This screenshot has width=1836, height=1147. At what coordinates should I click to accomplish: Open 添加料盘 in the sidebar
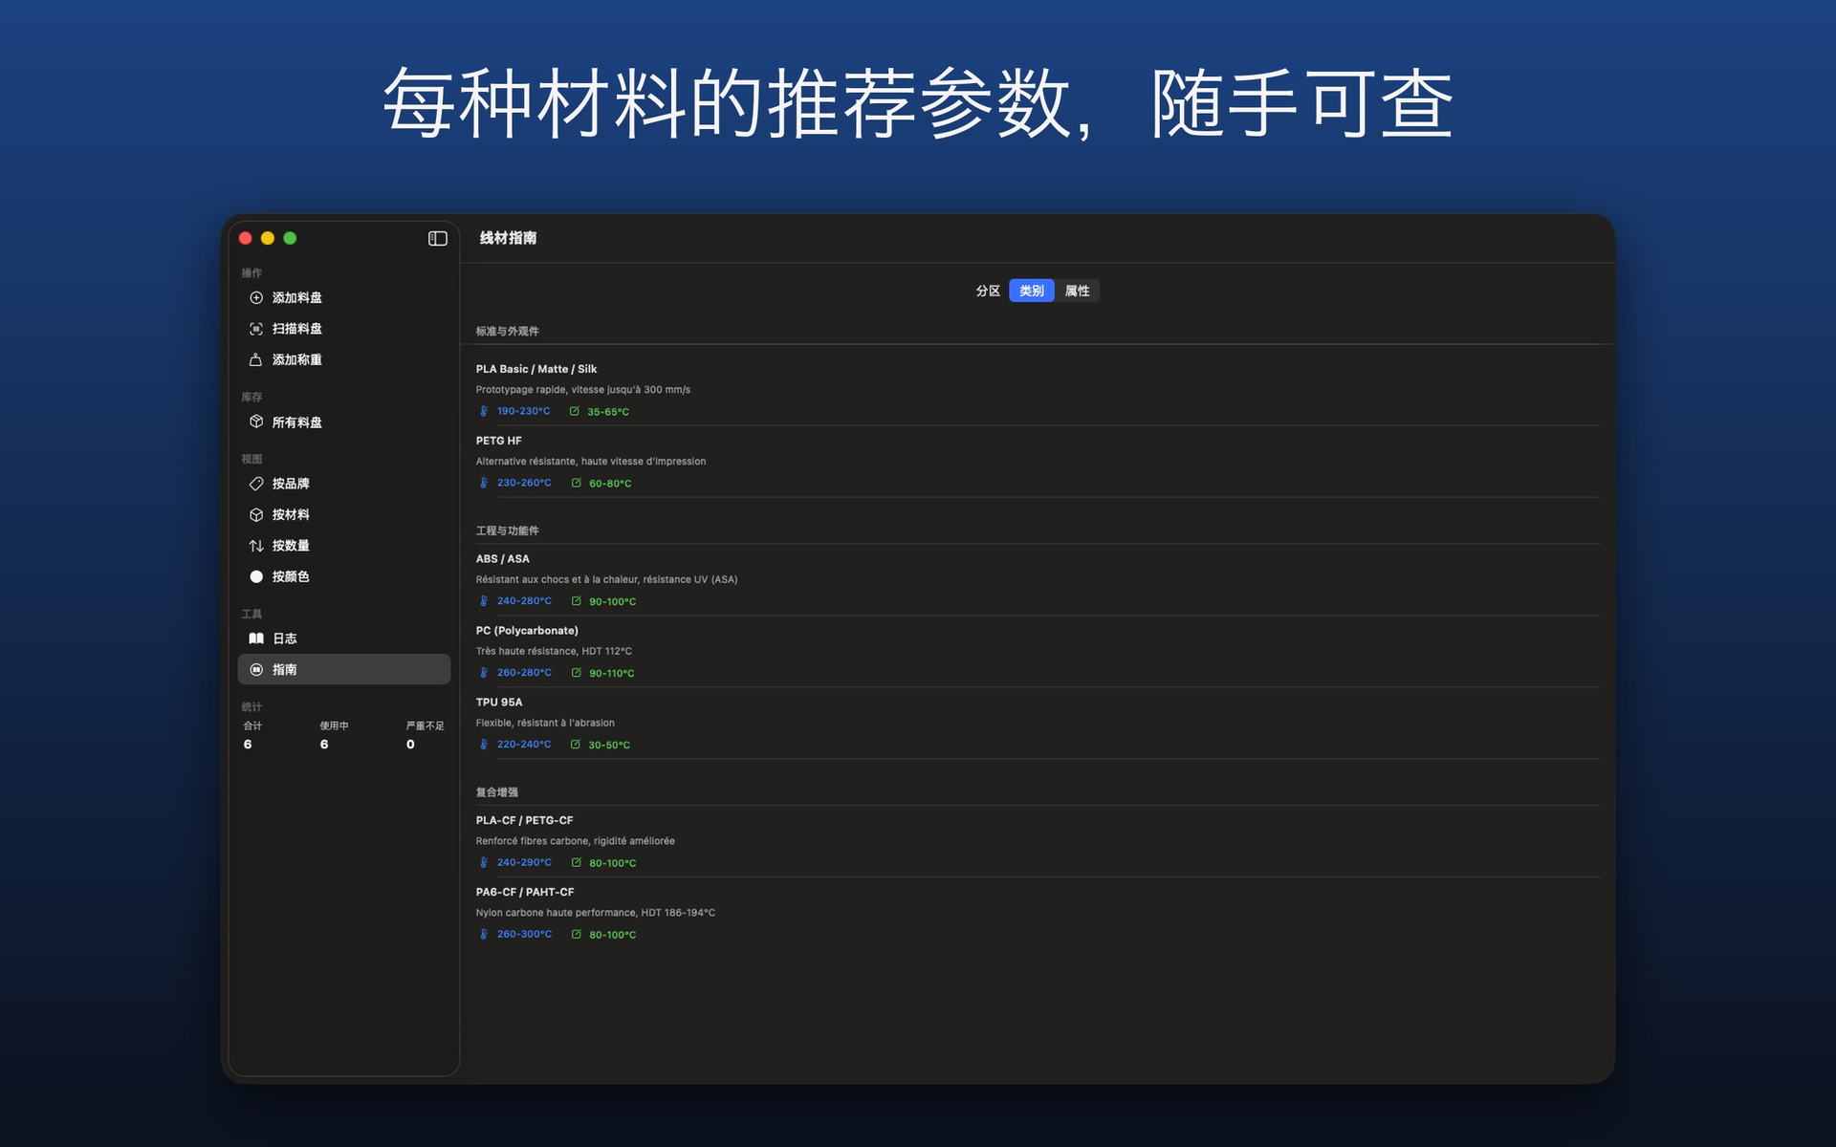[344, 298]
